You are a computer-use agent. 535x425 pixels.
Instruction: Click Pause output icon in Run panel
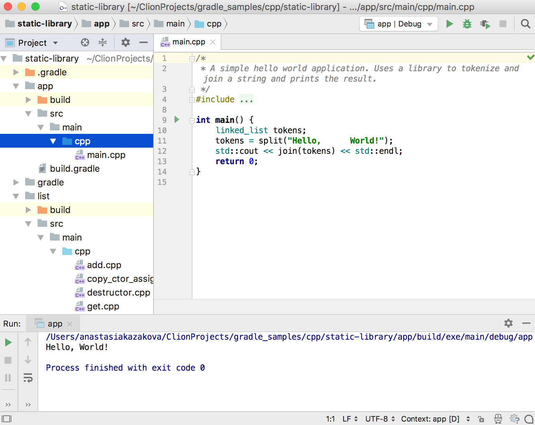coord(8,378)
